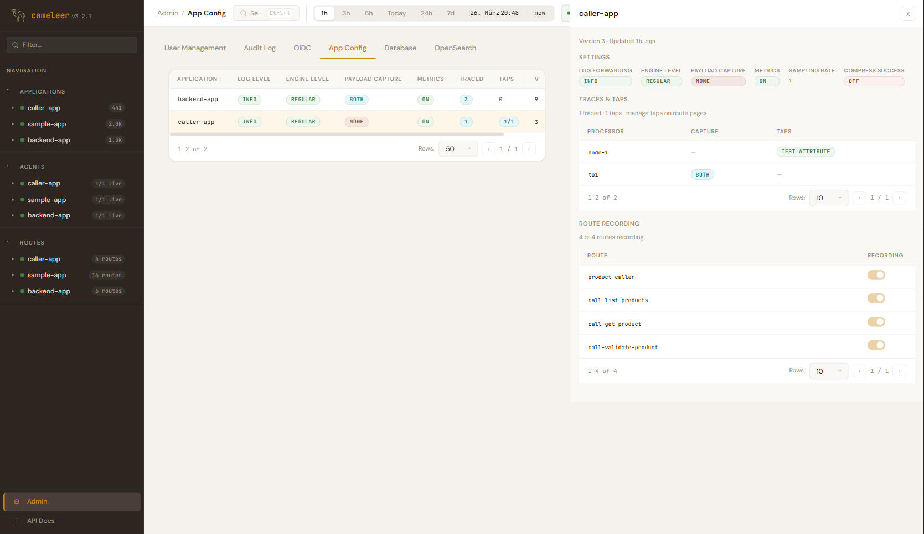Open the Log Forwarding INFO dropdown
Image resolution: width=924 pixels, height=534 pixels.
(x=605, y=81)
